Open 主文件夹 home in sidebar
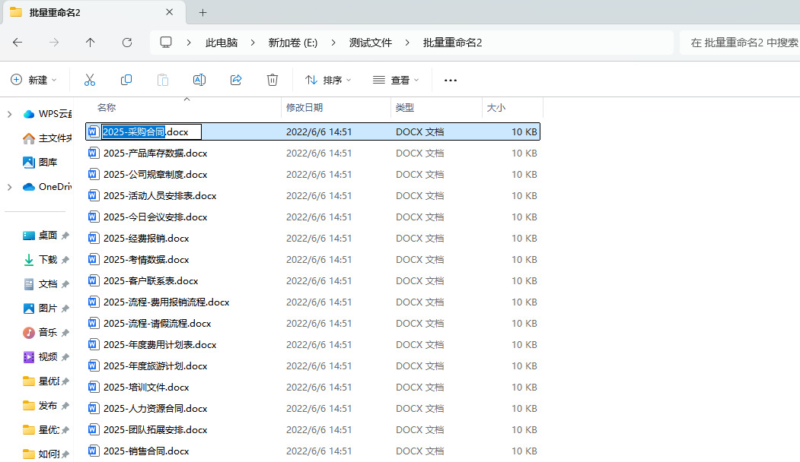The height and width of the screenshot is (462, 800). click(47, 138)
